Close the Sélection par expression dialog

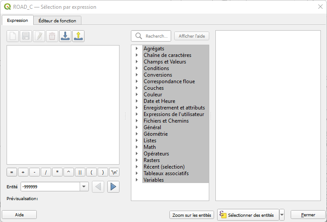pyautogui.click(x=320, y=7)
